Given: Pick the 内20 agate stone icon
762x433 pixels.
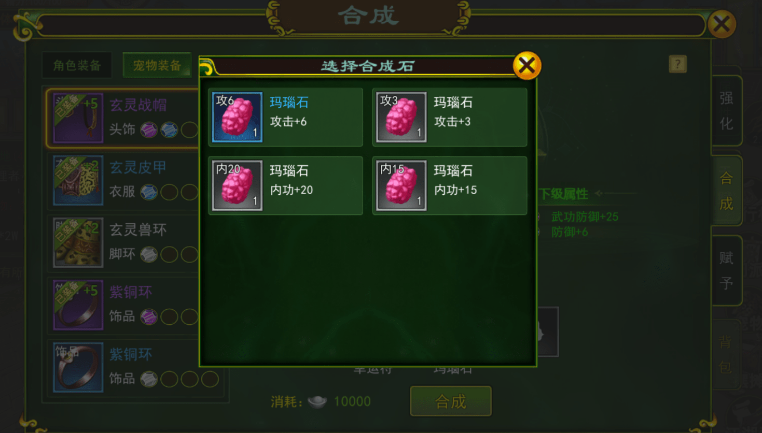Looking at the screenshot, I should 237,185.
